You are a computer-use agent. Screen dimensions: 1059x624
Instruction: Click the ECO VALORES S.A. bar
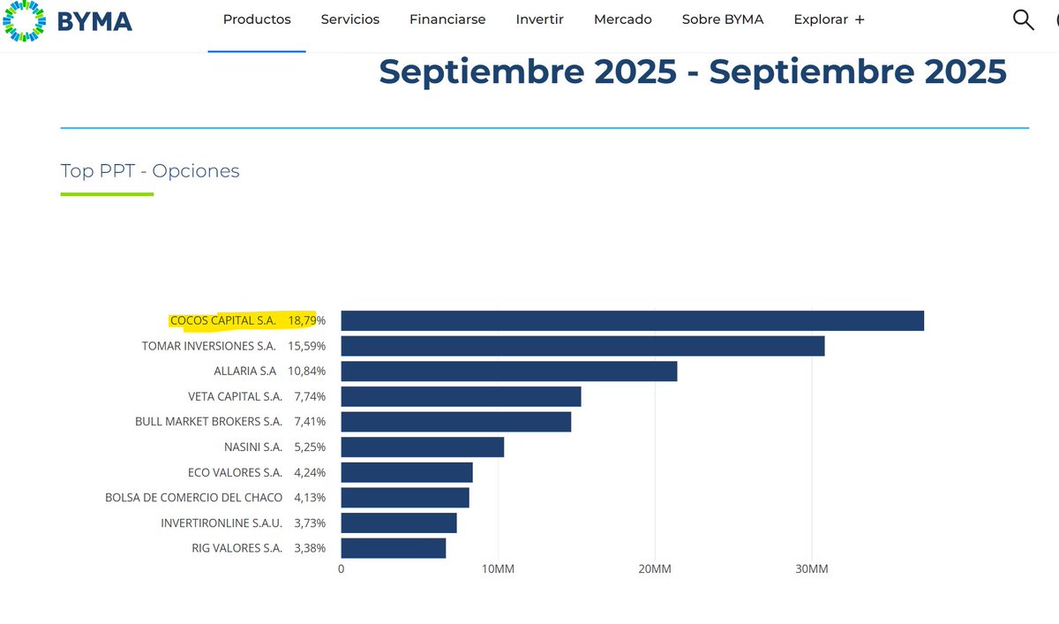(x=407, y=472)
